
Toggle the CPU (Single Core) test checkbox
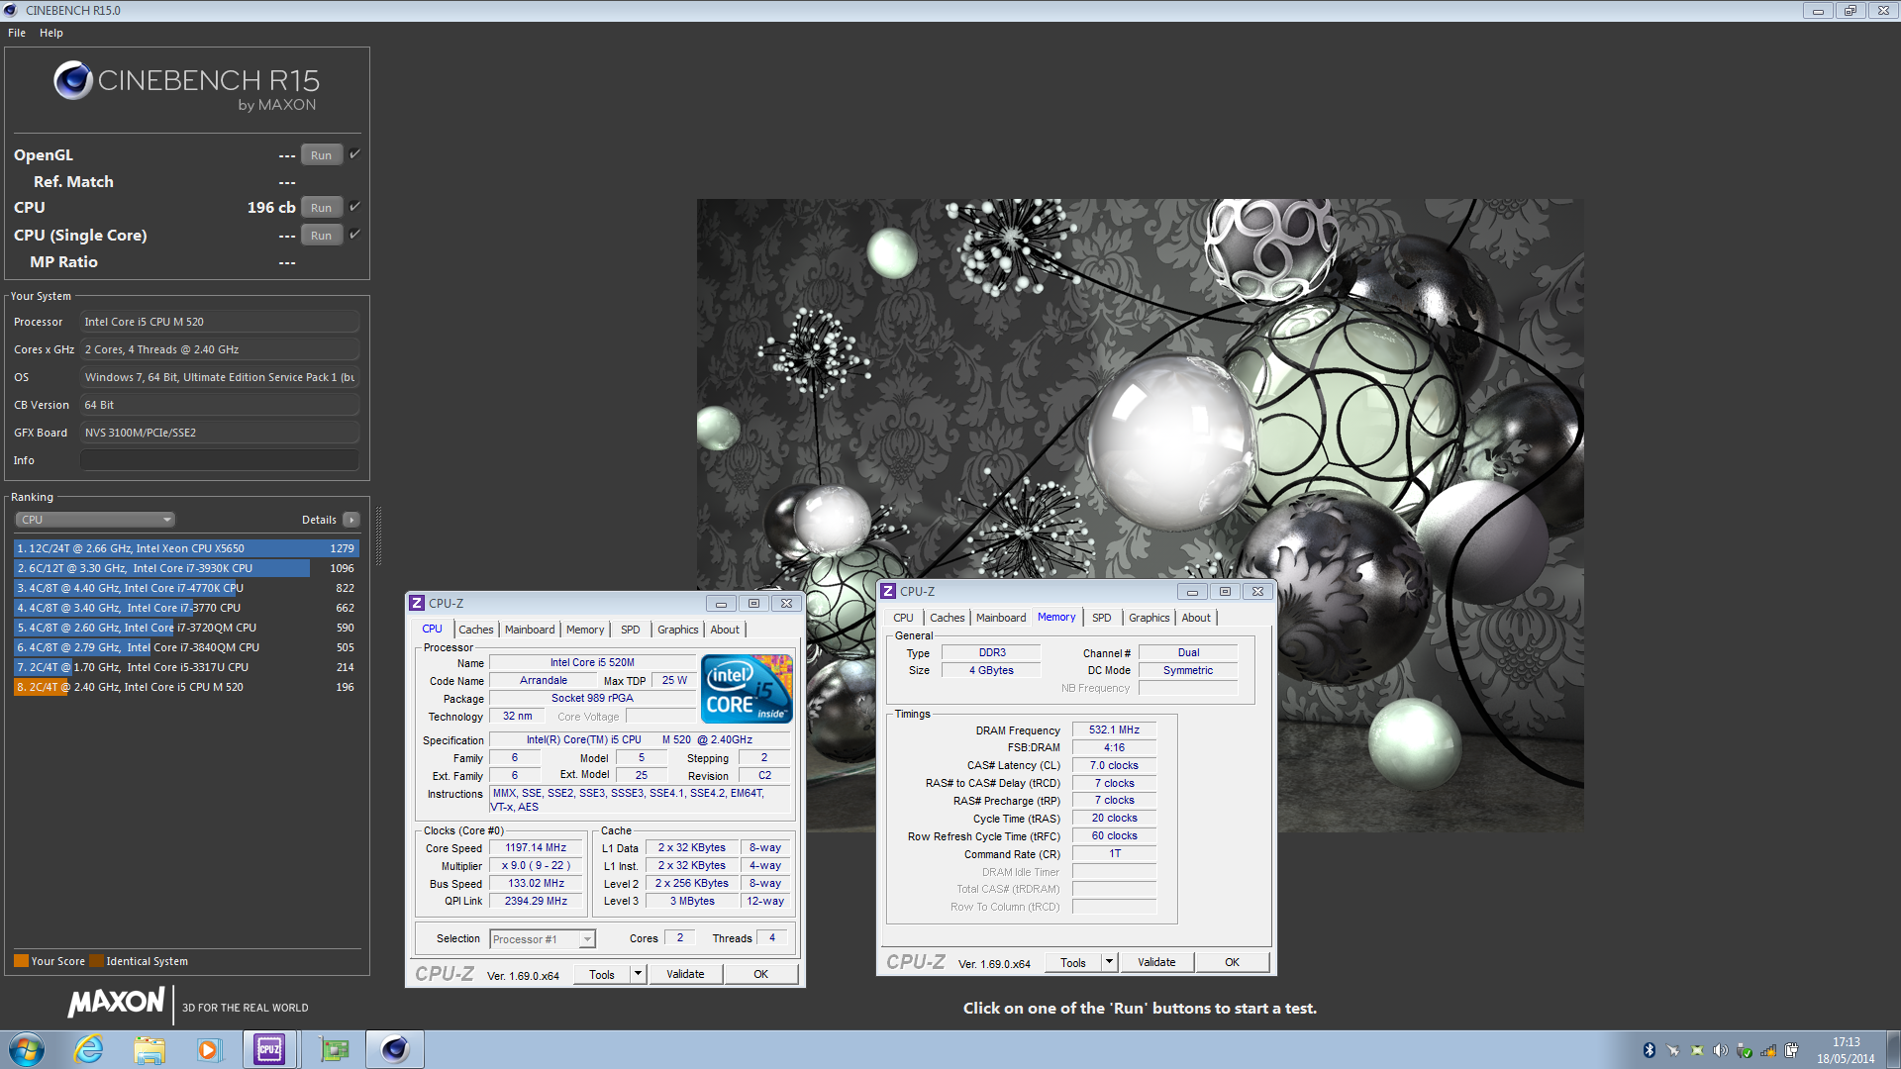354,235
